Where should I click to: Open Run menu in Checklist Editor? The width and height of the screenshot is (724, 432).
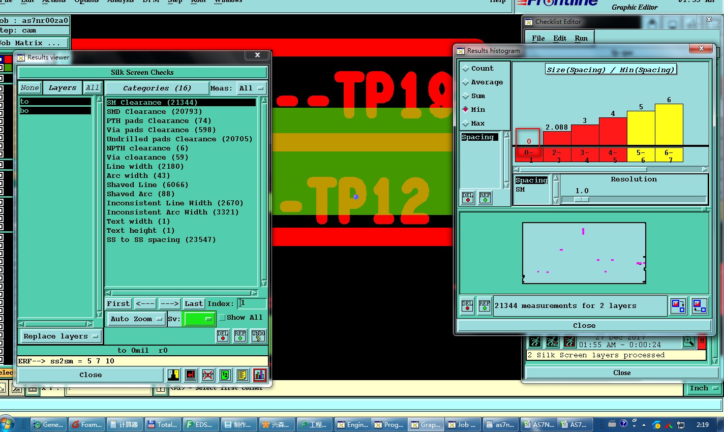pos(581,38)
